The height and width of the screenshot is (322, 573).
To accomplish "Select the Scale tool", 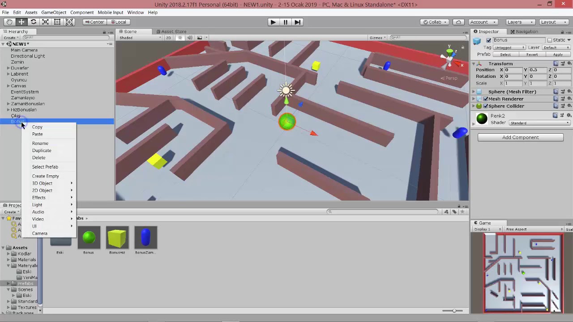I will [x=45, y=22].
